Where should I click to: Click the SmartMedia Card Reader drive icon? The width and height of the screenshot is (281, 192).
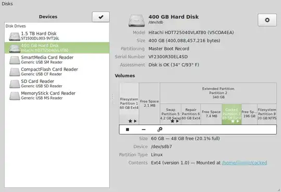tap(15, 60)
